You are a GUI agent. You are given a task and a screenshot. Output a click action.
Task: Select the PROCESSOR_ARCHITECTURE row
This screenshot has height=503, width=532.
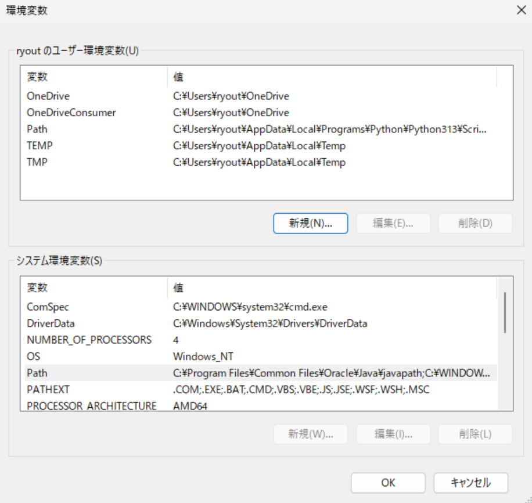point(91,406)
